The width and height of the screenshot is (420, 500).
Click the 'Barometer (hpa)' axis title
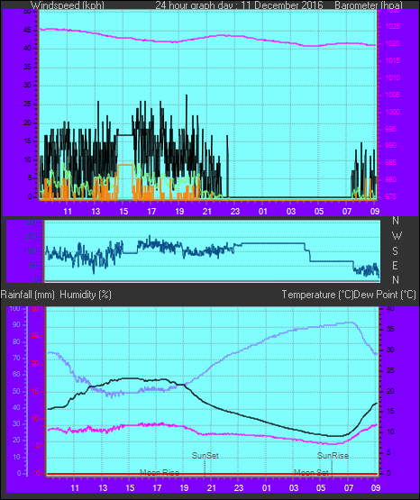pyautogui.click(x=369, y=5)
